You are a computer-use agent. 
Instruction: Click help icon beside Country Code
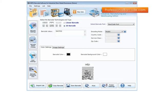[x=119, y=35]
